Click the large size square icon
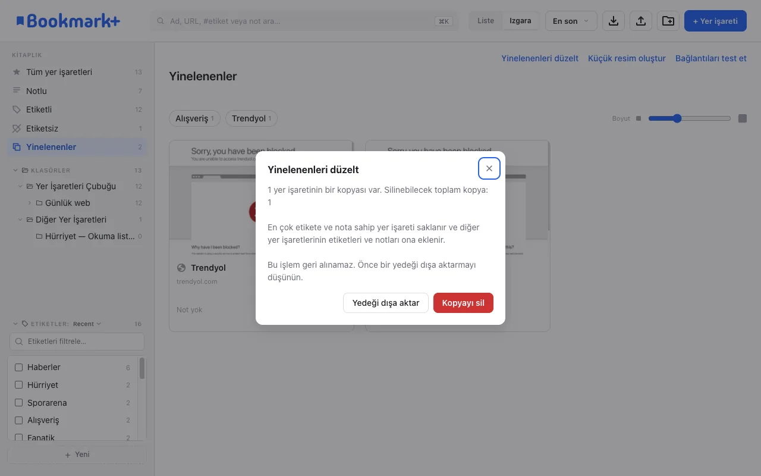The height and width of the screenshot is (476, 761). (743, 118)
